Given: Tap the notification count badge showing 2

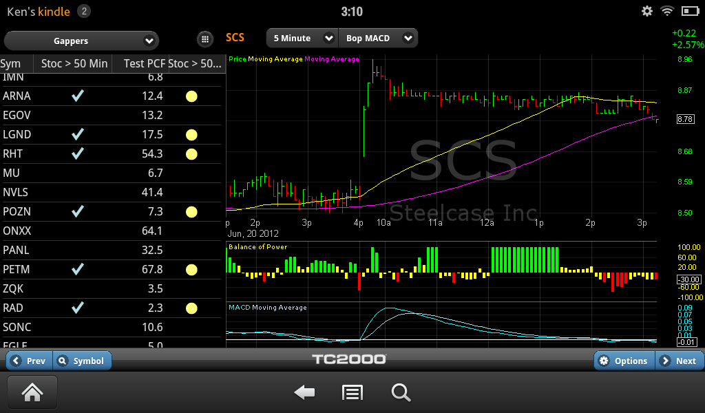Looking at the screenshot, I should pos(83,11).
